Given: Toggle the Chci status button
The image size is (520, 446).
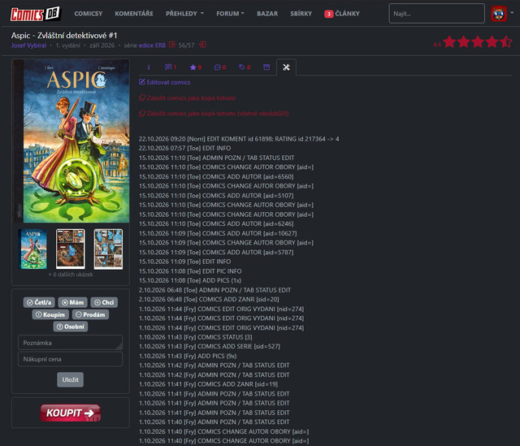Looking at the screenshot, I should tap(104, 302).
